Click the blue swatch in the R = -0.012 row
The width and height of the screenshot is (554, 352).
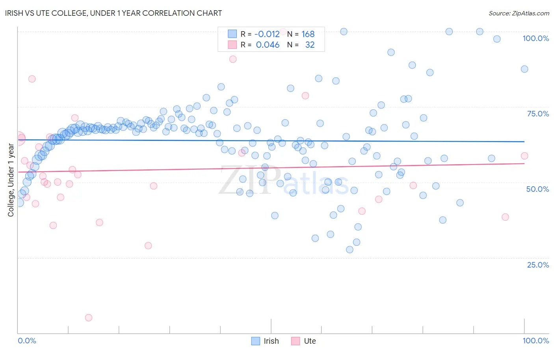pos(232,34)
